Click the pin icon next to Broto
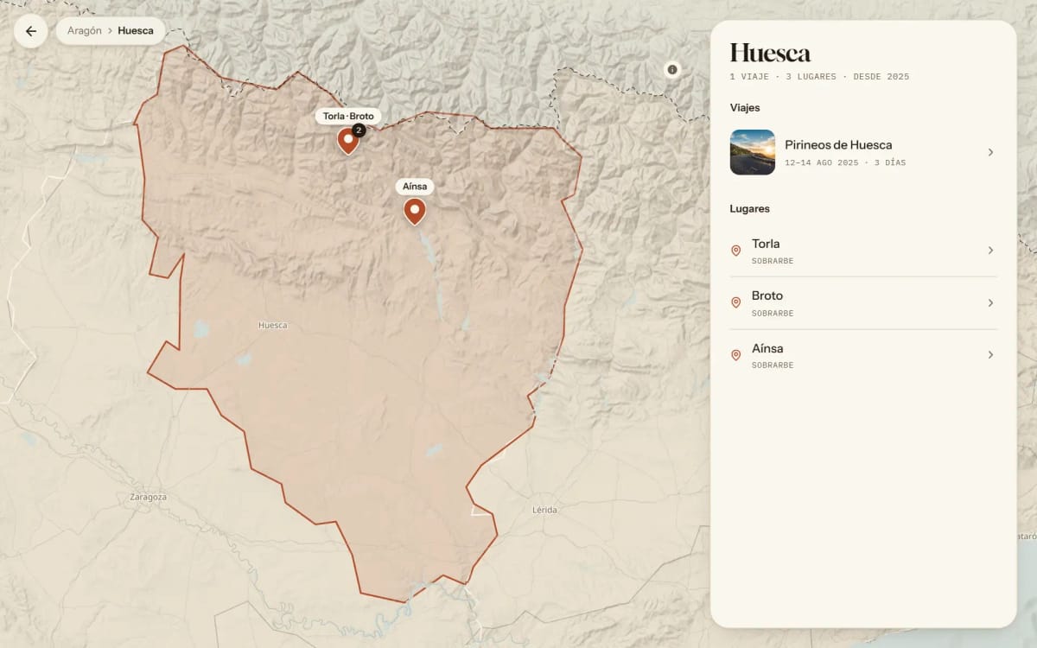 (x=736, y=303)
